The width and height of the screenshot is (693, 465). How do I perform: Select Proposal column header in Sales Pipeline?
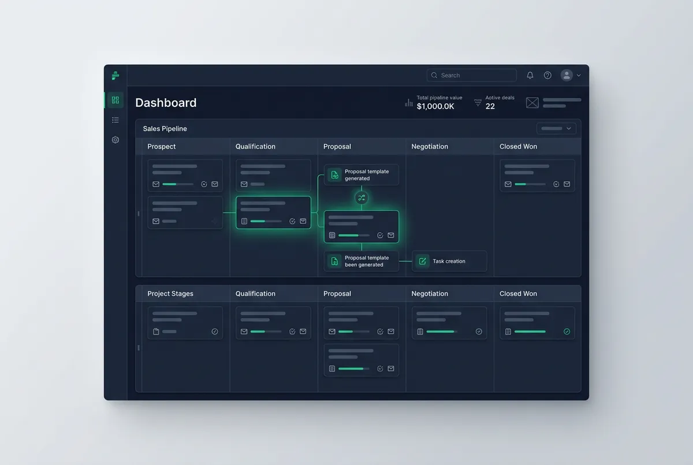click(337, 146)
